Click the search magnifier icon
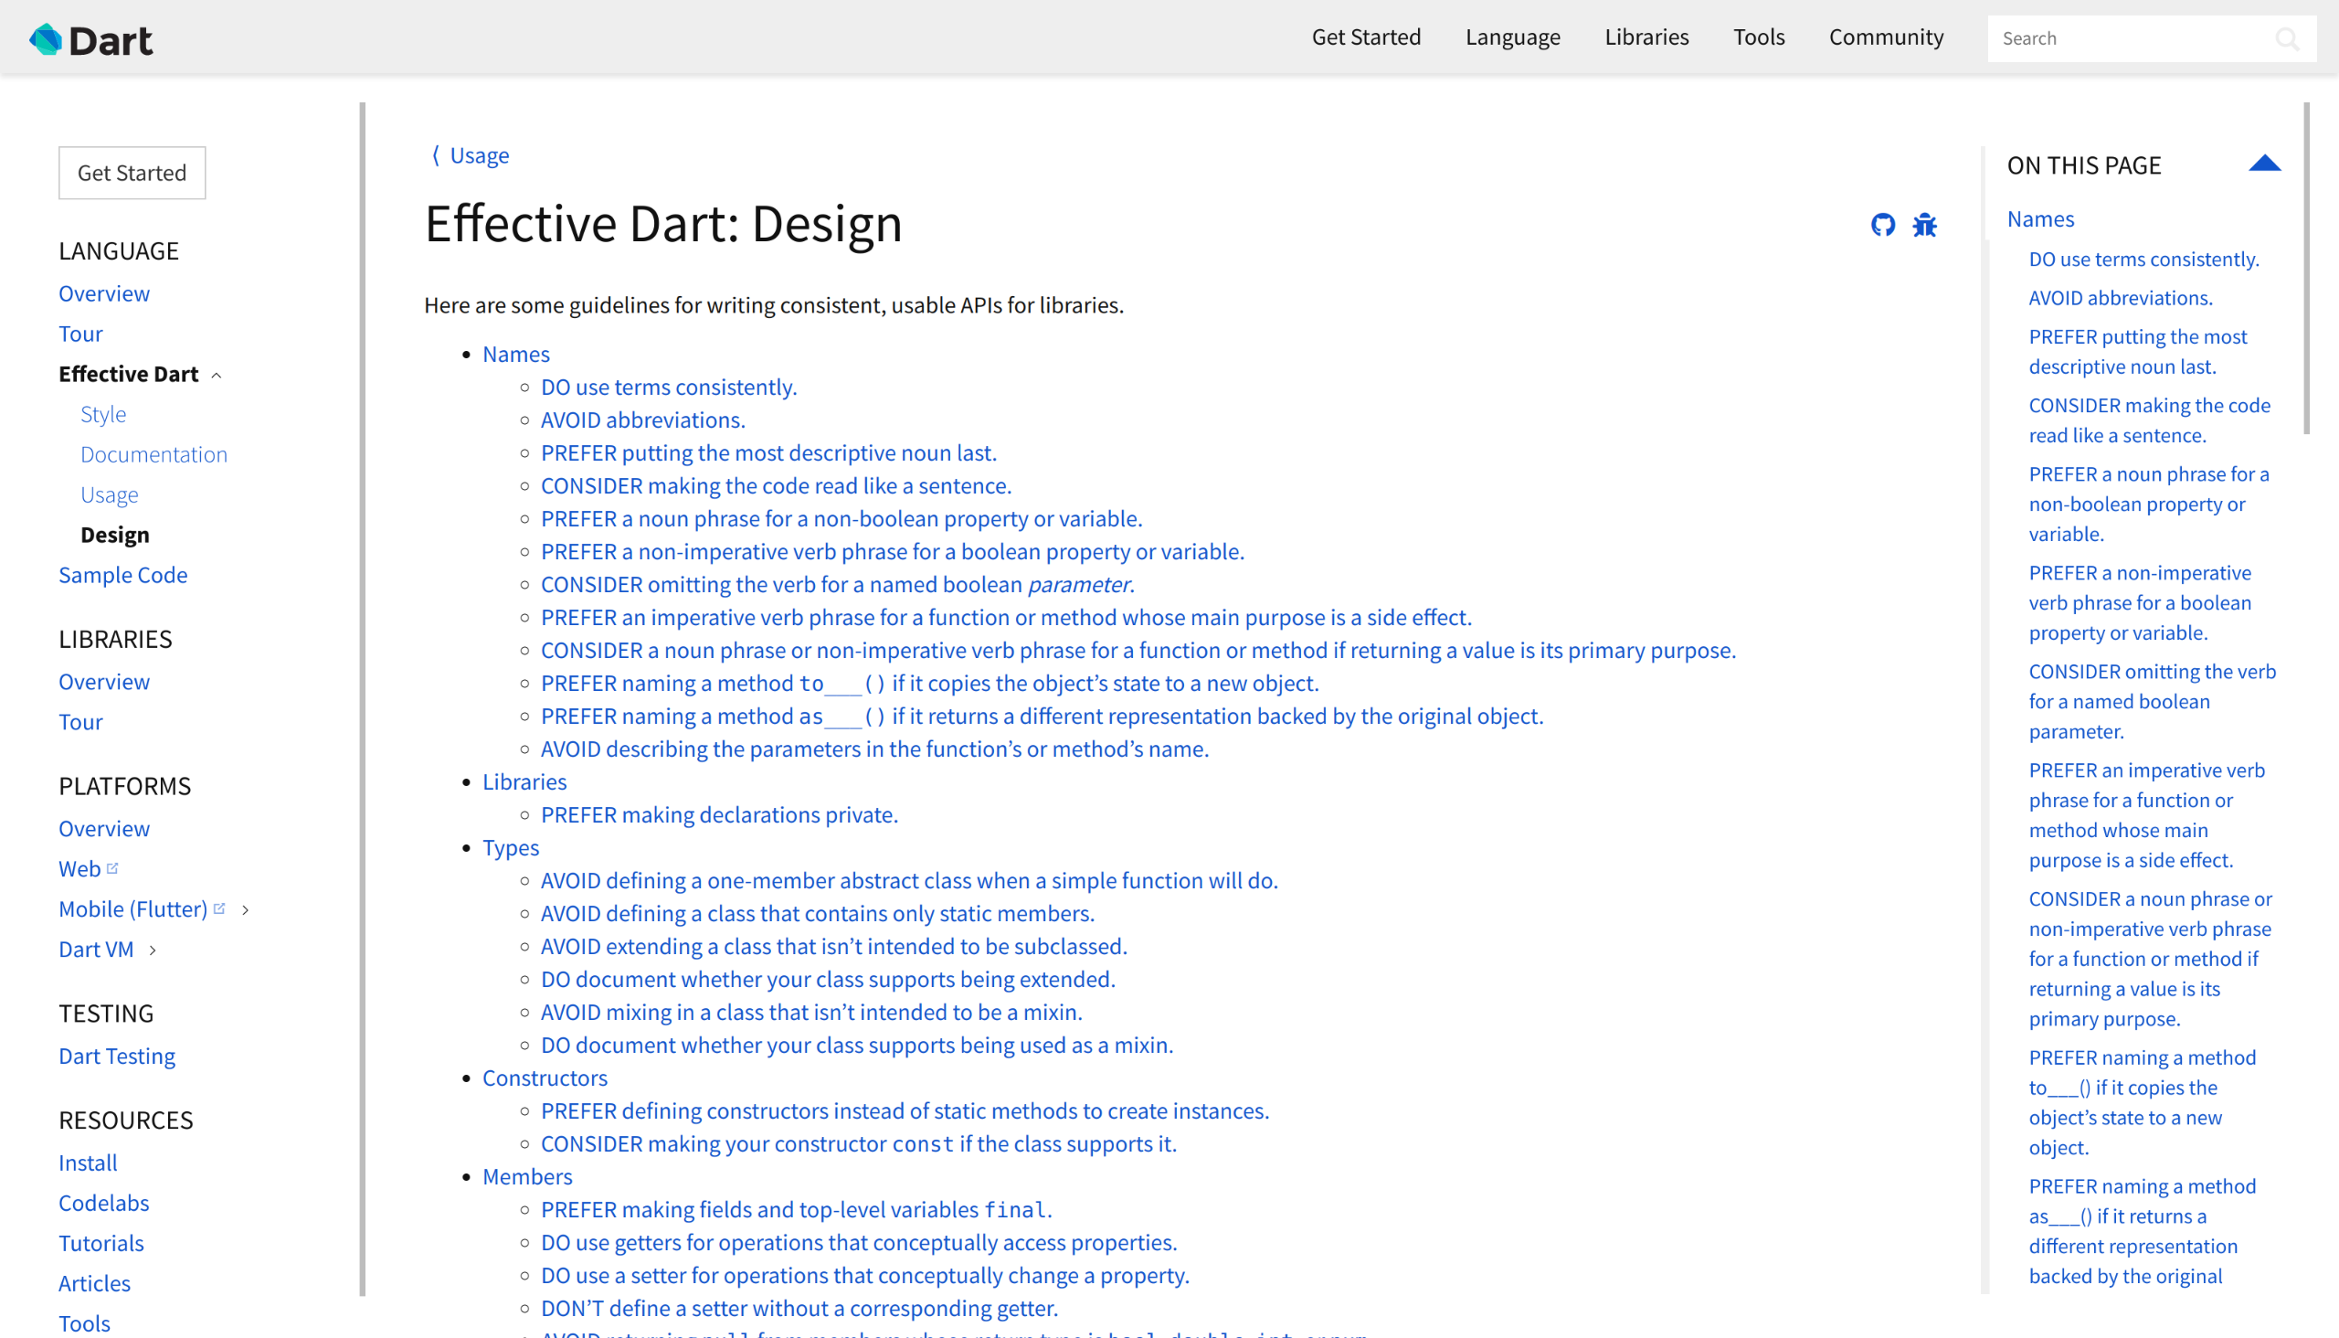 pos(2287,38)
